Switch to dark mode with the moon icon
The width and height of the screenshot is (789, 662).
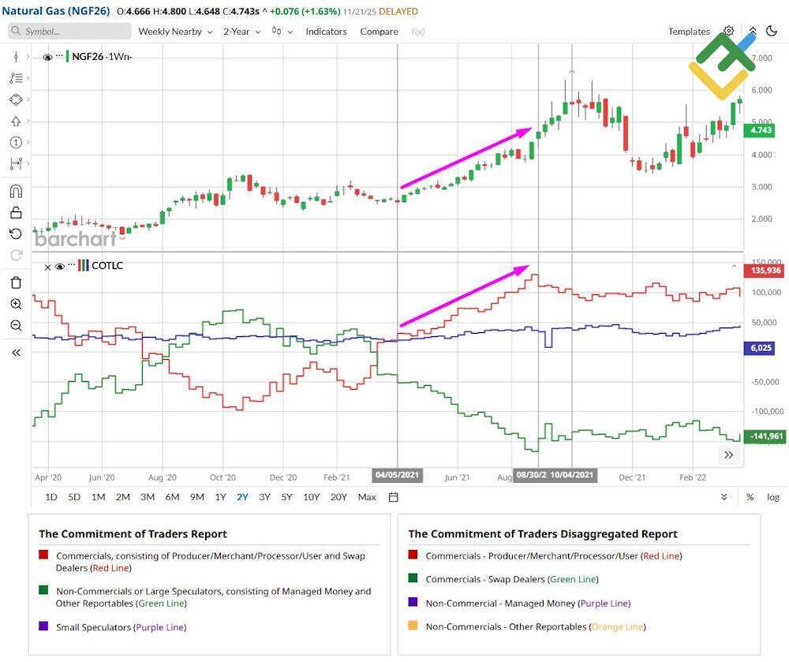(x=772, y=30)
